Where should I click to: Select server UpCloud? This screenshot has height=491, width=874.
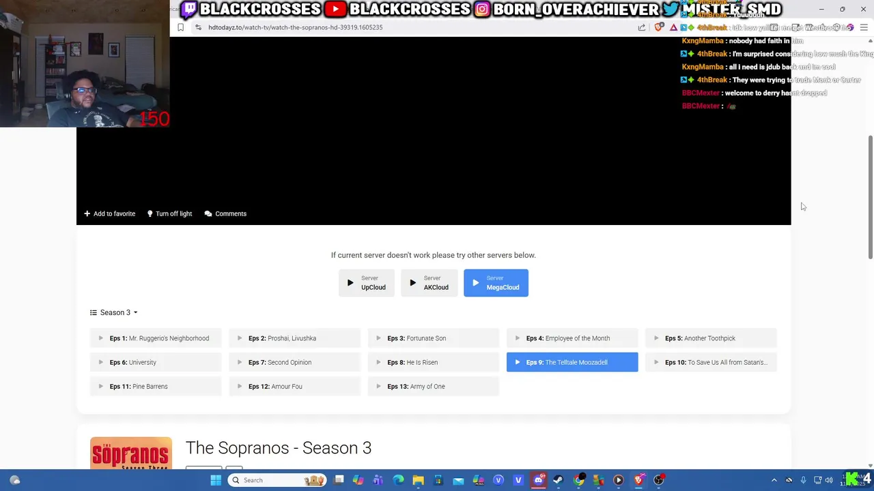(366, 283)
